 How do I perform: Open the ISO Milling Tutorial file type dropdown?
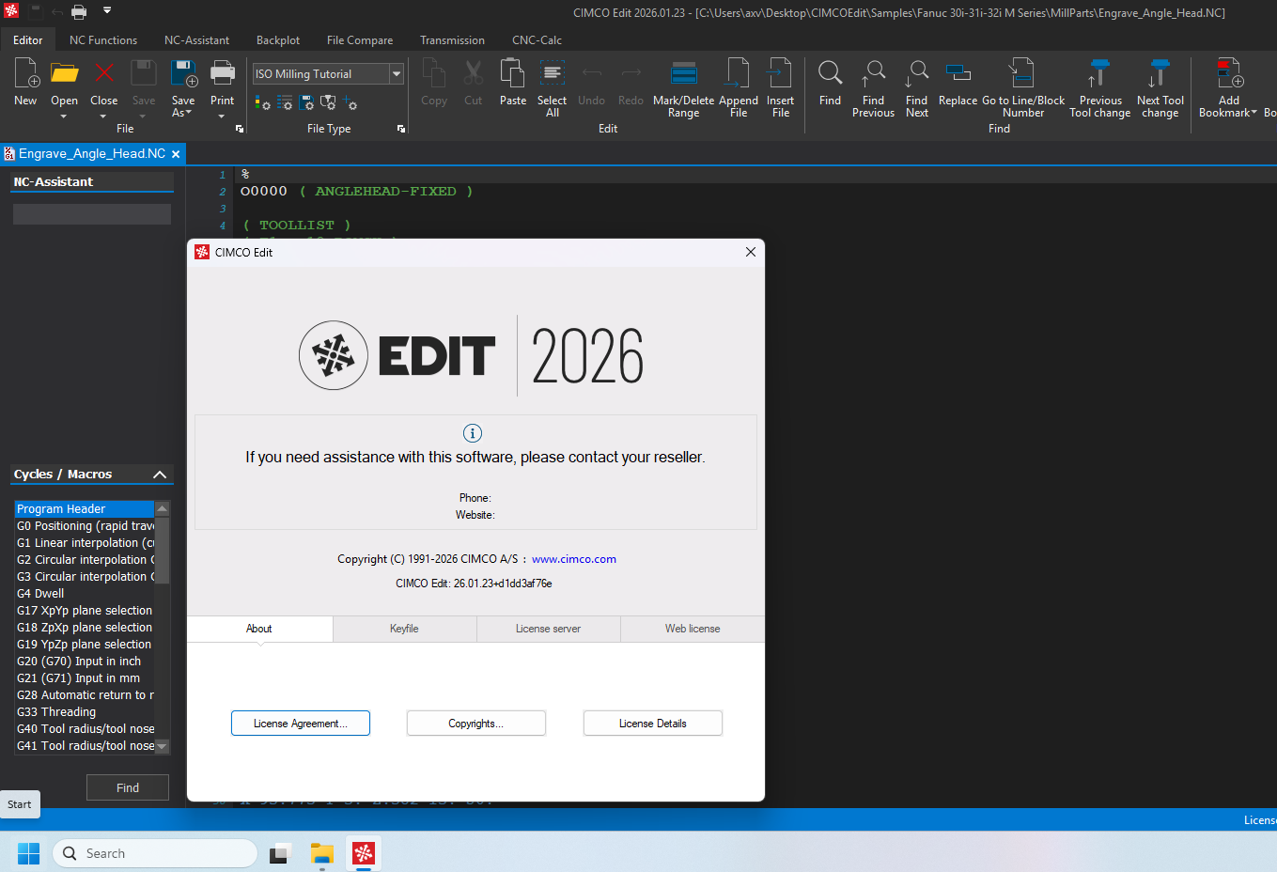tap(397, 73)
